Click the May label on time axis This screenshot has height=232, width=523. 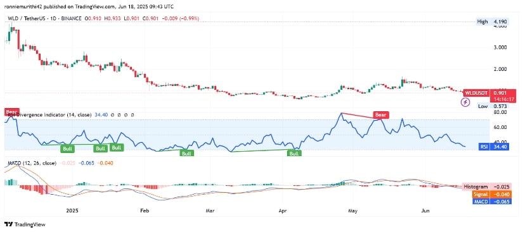tap(352, 211)
